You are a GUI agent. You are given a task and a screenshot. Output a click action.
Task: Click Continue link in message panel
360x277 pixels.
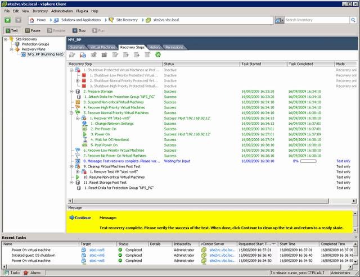pyautogui.click(x=83, y=217)
